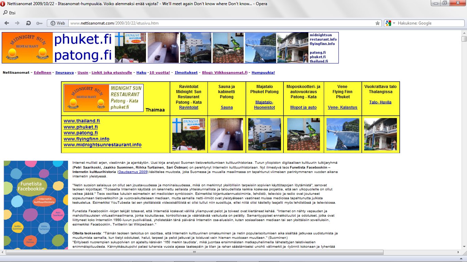
Task: Bookmark the page with the star icon
Action: point(377,23)
